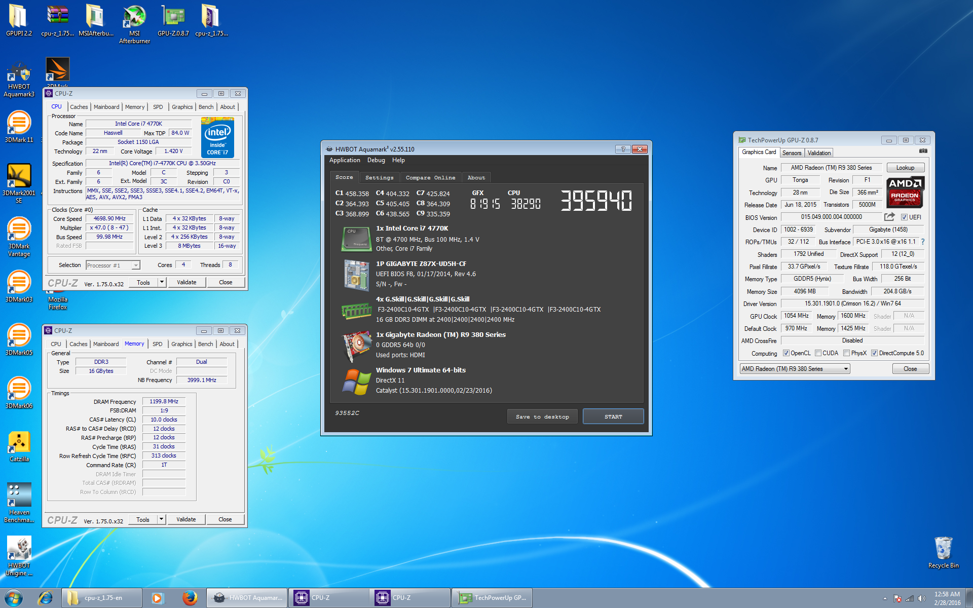The height and width of the screenshot is (608, 973).
Task: Expand Tools dropdown arrow in top CPU-Z
Action: pos(162,282)
